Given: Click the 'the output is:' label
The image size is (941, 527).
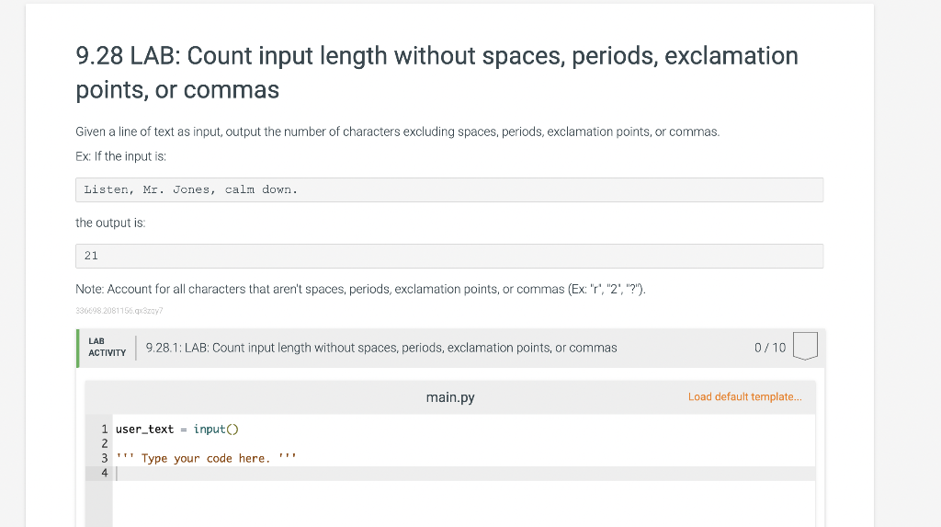Looking at the screenshot, I should (110, 223).
